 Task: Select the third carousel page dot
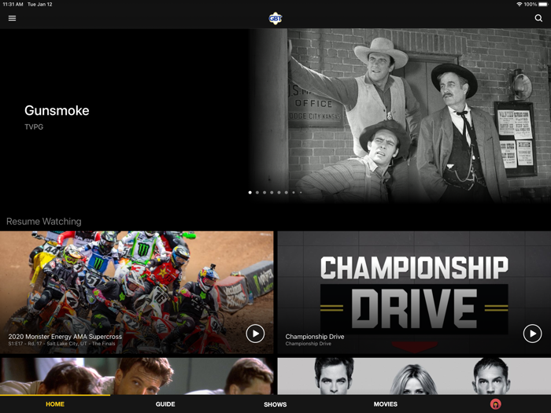coord(264,193)
